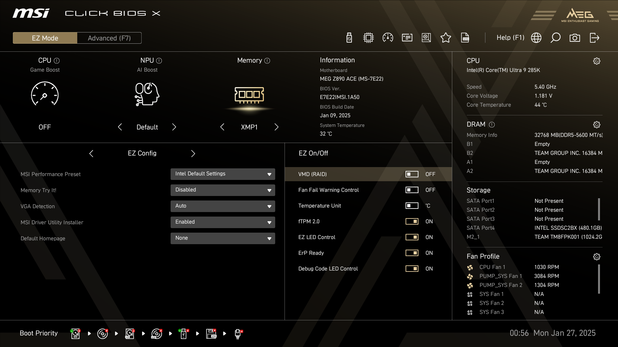
Task: Click Game Boost CPU dial
Action: (x=45, y=94)
